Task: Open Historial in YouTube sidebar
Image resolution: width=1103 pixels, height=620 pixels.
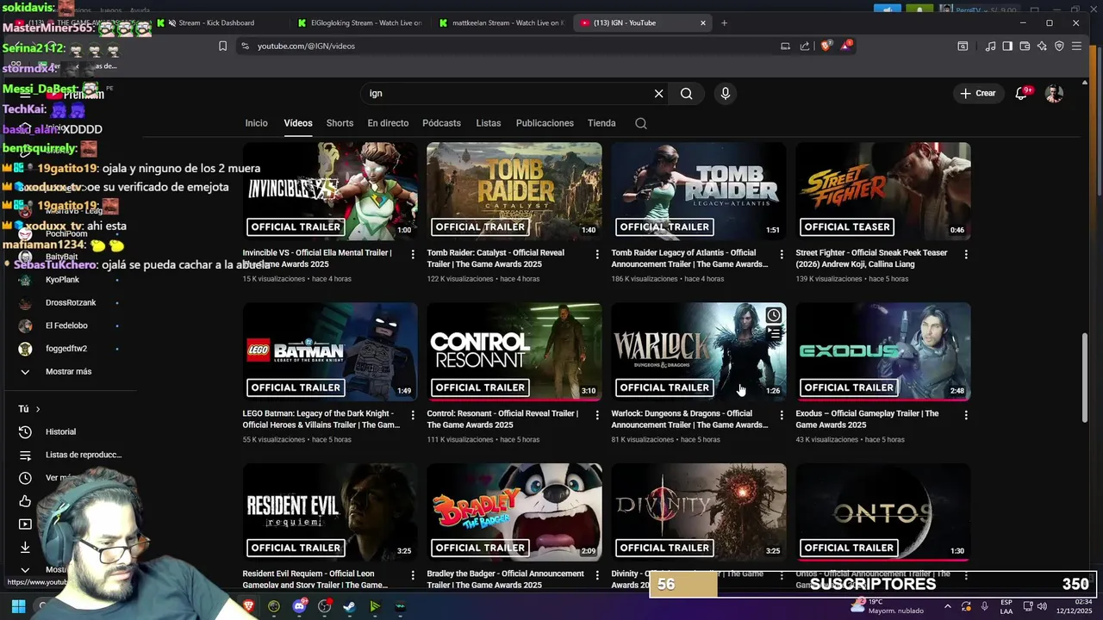Action: 60,431
